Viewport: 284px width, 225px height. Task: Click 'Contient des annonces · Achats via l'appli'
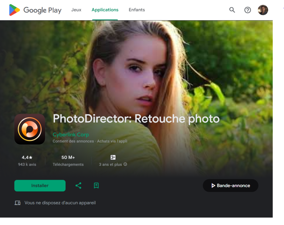tap(90, 141)
